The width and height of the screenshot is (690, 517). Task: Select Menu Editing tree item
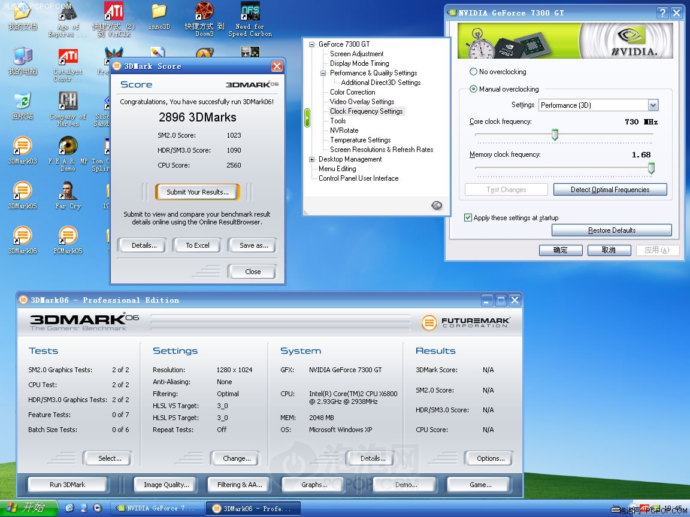[337, 169]
